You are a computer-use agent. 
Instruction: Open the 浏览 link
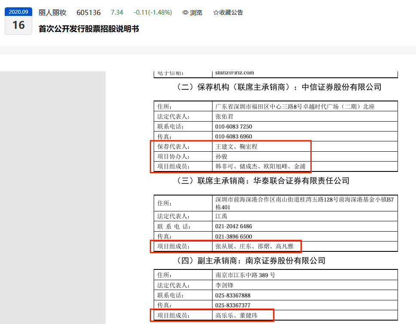coord(196,12)
